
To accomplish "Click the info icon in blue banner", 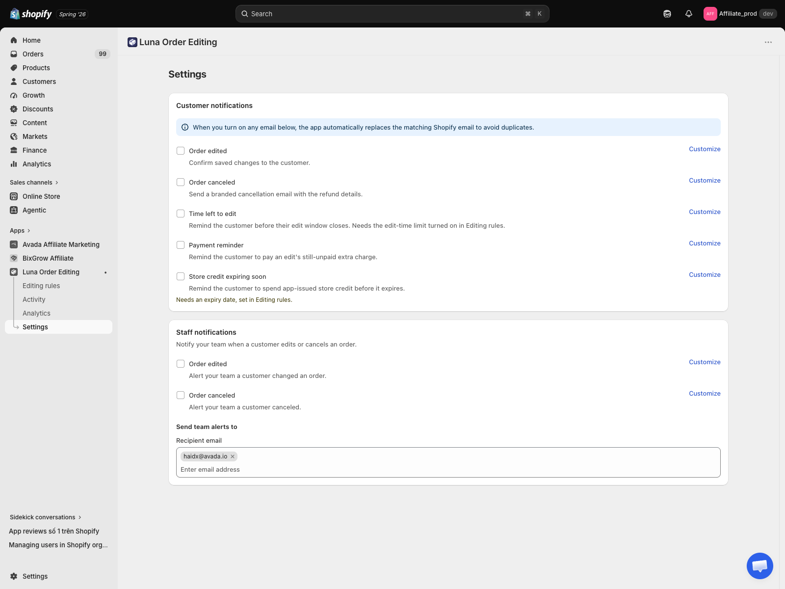I will 185,127.
